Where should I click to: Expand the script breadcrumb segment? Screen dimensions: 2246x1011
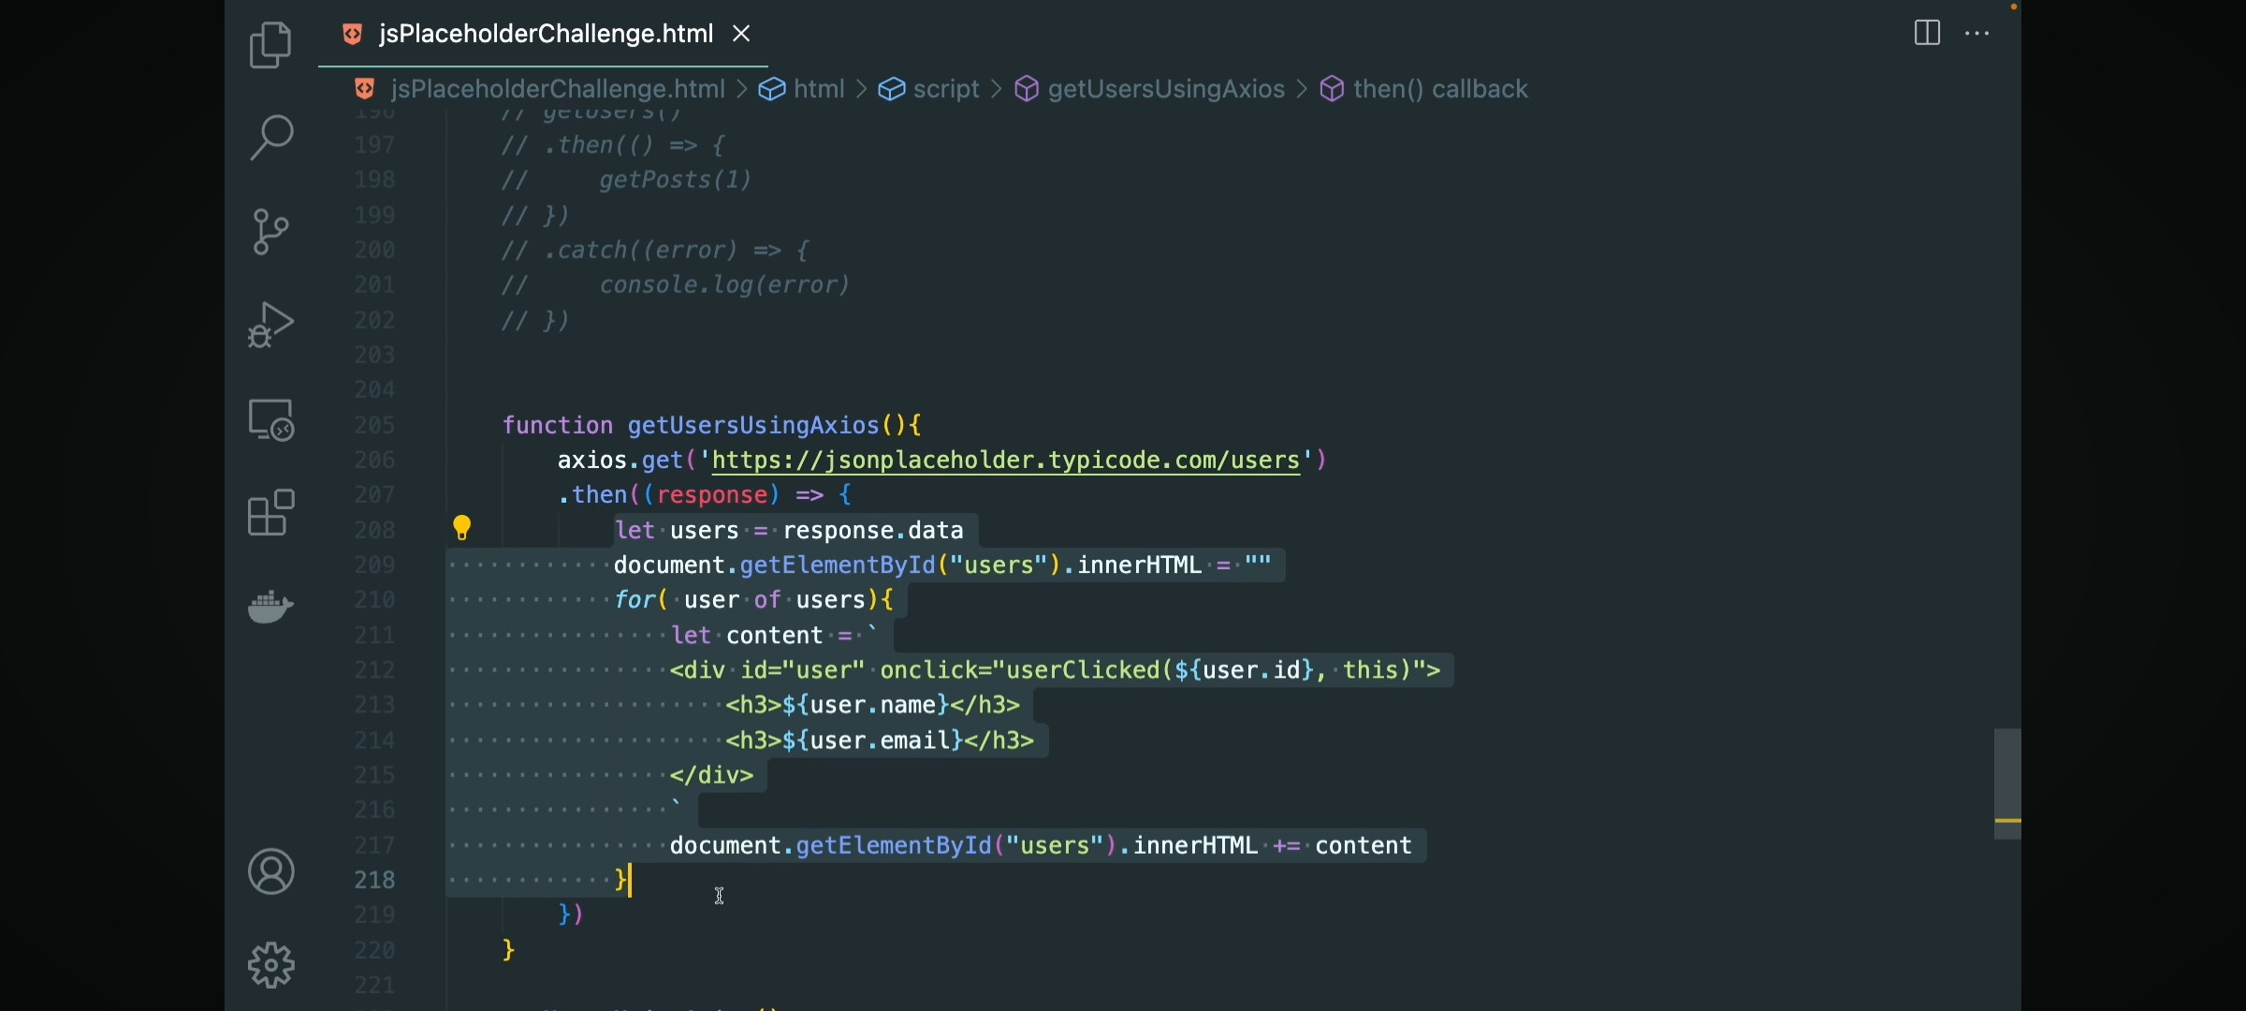[946, 89]
